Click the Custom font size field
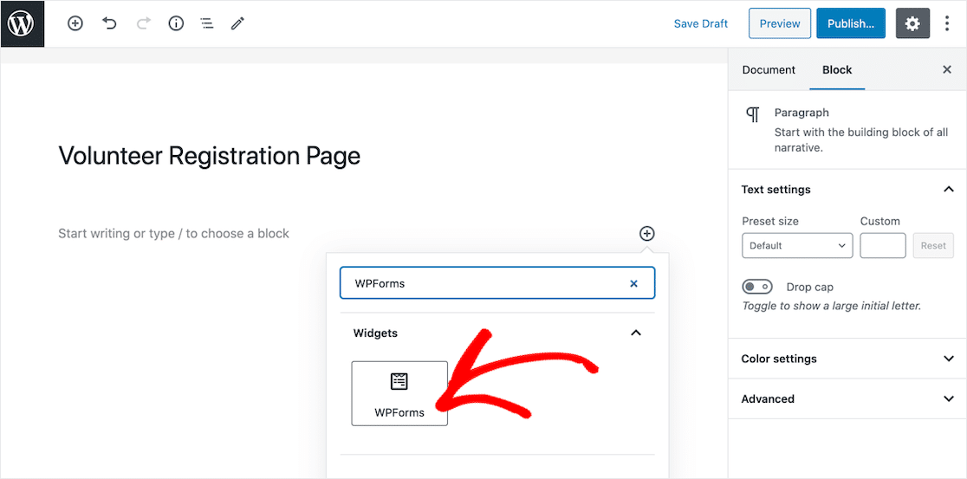 tap(883, 245)
